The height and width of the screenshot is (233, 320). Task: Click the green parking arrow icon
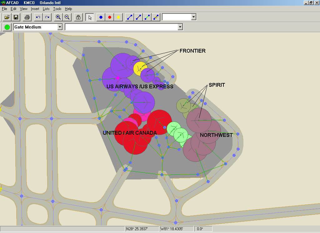[x=7, y=27]
